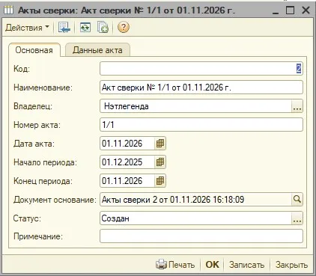This screenshot has width=316, height=276.
Task: Click the Печать button
Action: (x=175, y=265)
